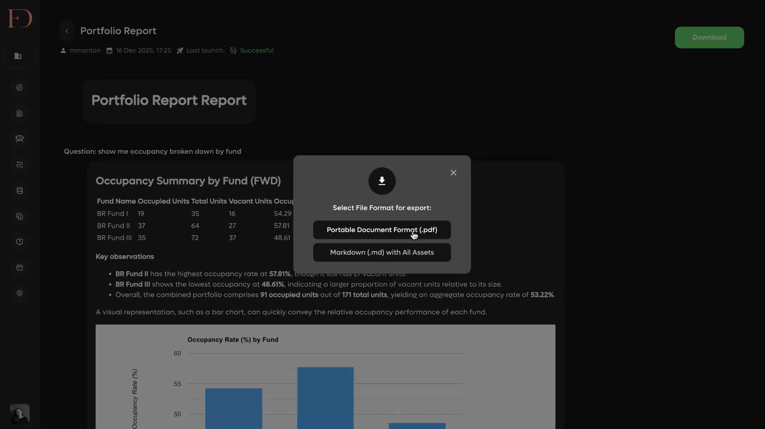Open the checklist copy sidebar icon
The height and width of the screenshot is (429, 765).
[20, 216]
